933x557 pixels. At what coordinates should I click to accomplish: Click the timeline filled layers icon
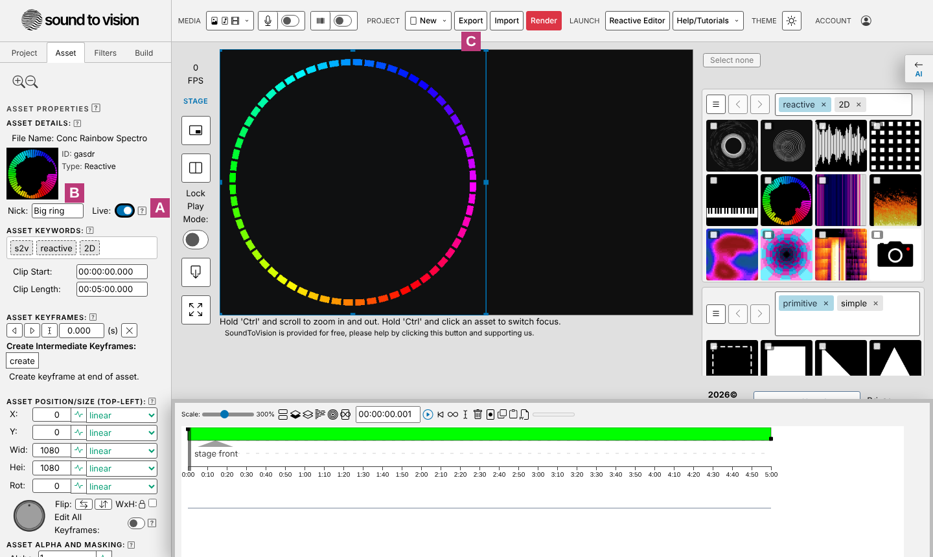pyautogui.click(x=295, y=415)
